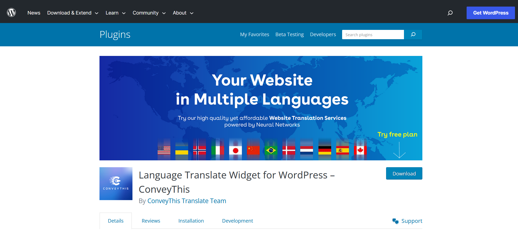
Task: Open the Support link text
Action: (412, 221)
